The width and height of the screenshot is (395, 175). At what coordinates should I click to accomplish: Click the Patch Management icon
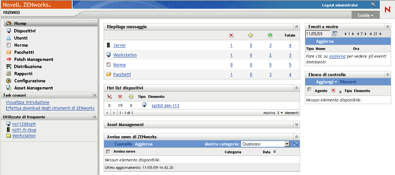point(9,59)
